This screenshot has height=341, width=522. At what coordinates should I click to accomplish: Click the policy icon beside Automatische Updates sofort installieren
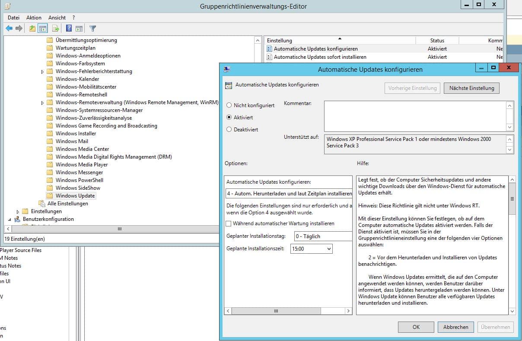(270, 57)
